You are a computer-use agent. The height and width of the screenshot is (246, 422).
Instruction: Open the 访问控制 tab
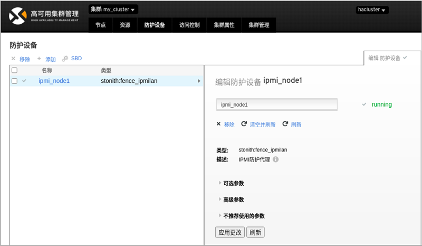189,25
